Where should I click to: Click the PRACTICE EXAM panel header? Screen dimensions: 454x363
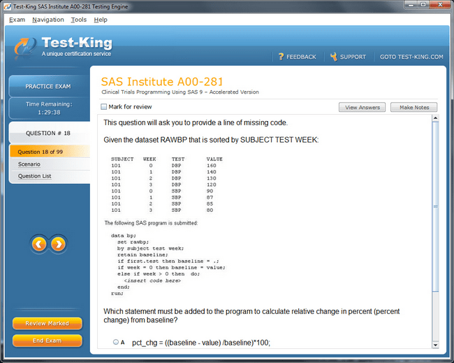tap(48, 87)
